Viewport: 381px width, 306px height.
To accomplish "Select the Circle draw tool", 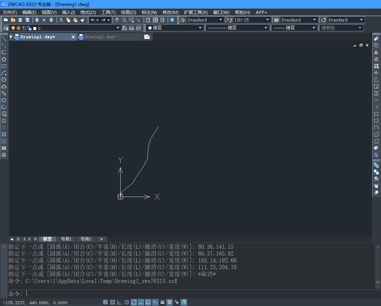I will pyautogui.click(x=4, y=80).
